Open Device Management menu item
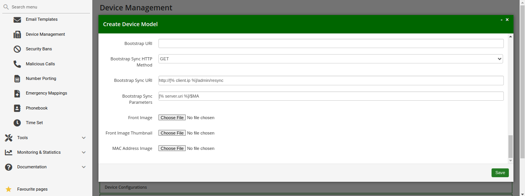 pyautogui.click(x=45, y=34)
